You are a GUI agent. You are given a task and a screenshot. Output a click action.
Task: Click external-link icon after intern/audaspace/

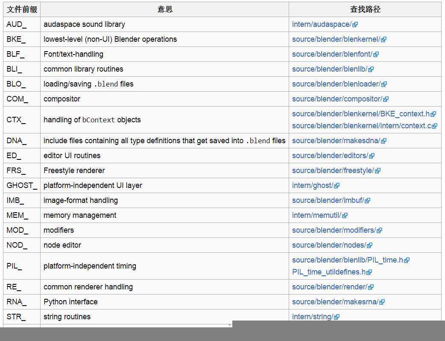click(x=355, y=25)
